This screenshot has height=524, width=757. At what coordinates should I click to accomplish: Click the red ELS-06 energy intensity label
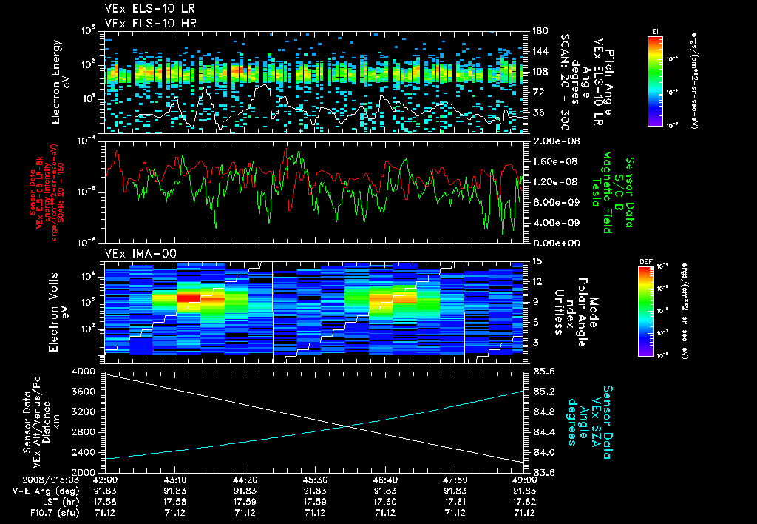[x=47, y=192]
